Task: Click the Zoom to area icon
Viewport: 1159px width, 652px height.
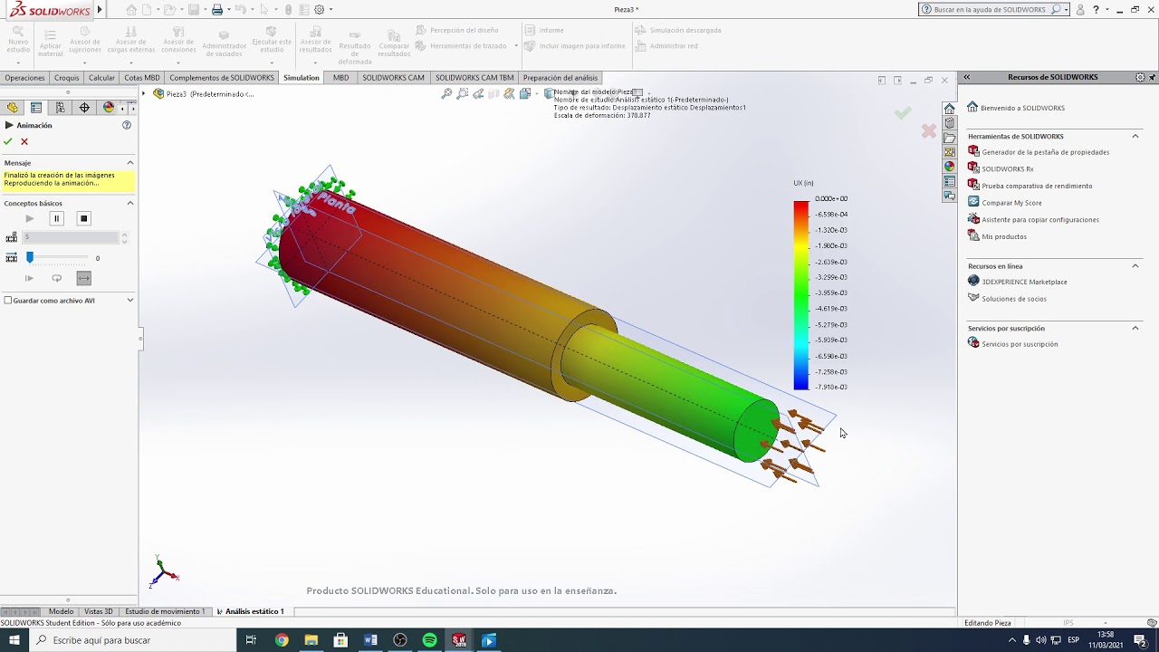Action: pyautogui.click(x=463, y=93)
